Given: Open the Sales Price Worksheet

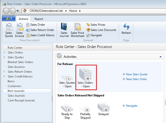Looking at the screenshot, I should (77, 30).
